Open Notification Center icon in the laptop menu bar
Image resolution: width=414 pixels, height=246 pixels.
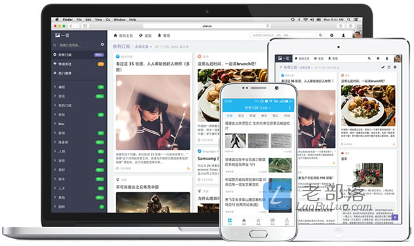356,20
